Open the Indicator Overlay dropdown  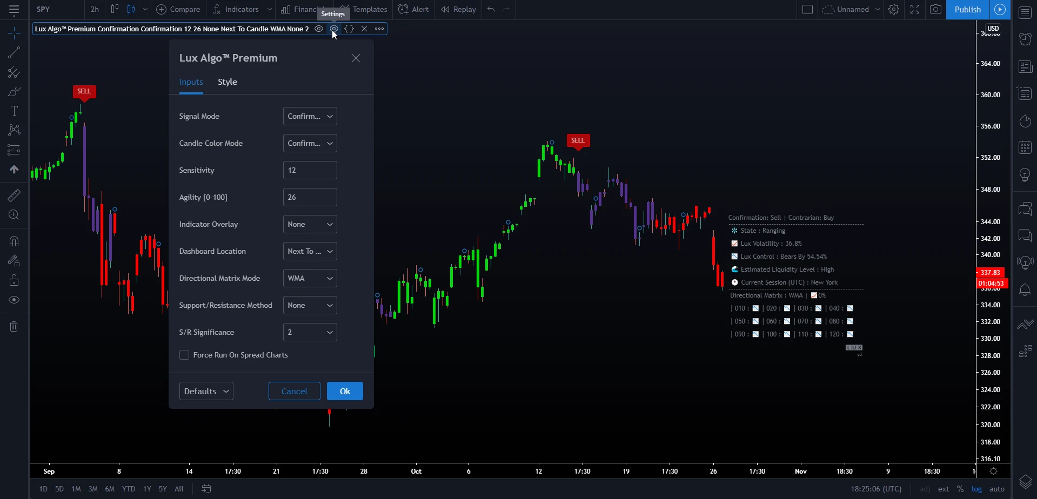310,224
